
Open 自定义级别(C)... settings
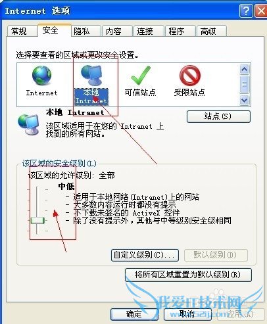pyautogui.click(x=145, y=255)
